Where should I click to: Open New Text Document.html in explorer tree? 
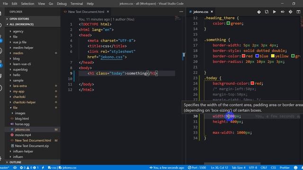(x=33, y=141)
